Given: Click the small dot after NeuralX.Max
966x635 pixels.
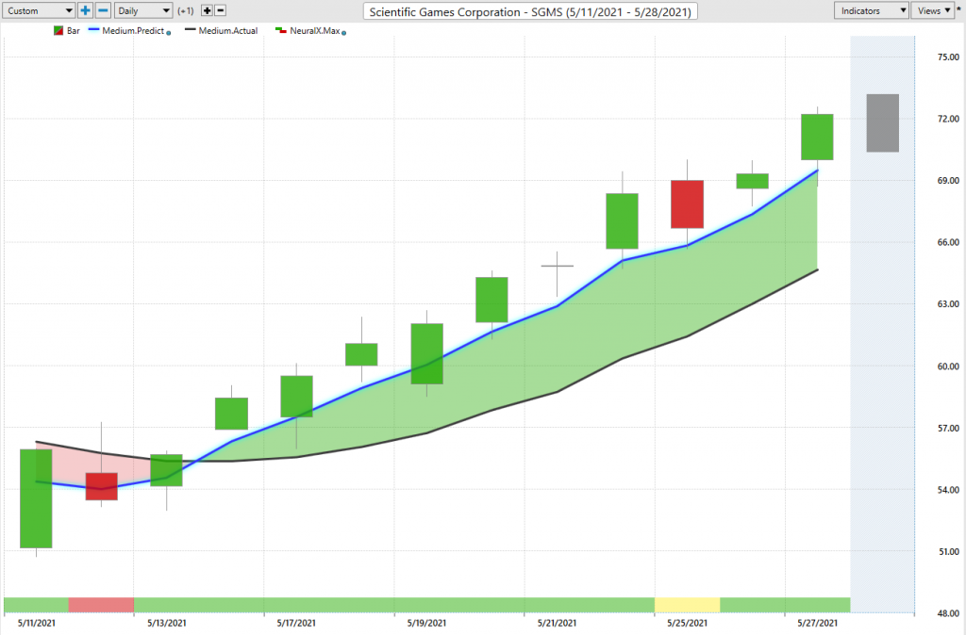Looking at the screenshot, I should coord(343,33).
